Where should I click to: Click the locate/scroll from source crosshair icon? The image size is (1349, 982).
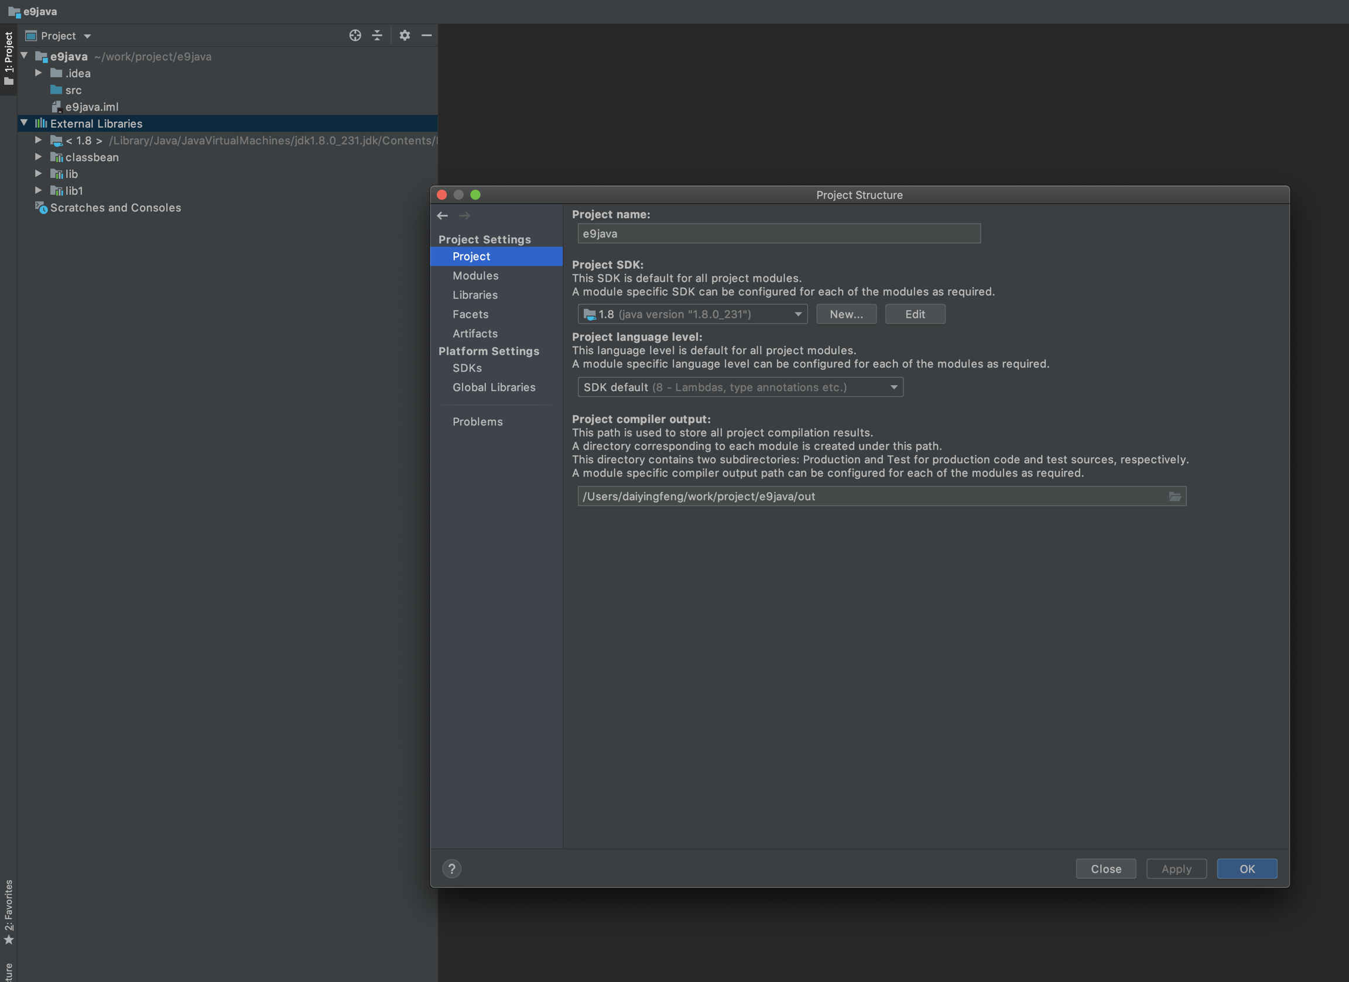pos(355,36)
